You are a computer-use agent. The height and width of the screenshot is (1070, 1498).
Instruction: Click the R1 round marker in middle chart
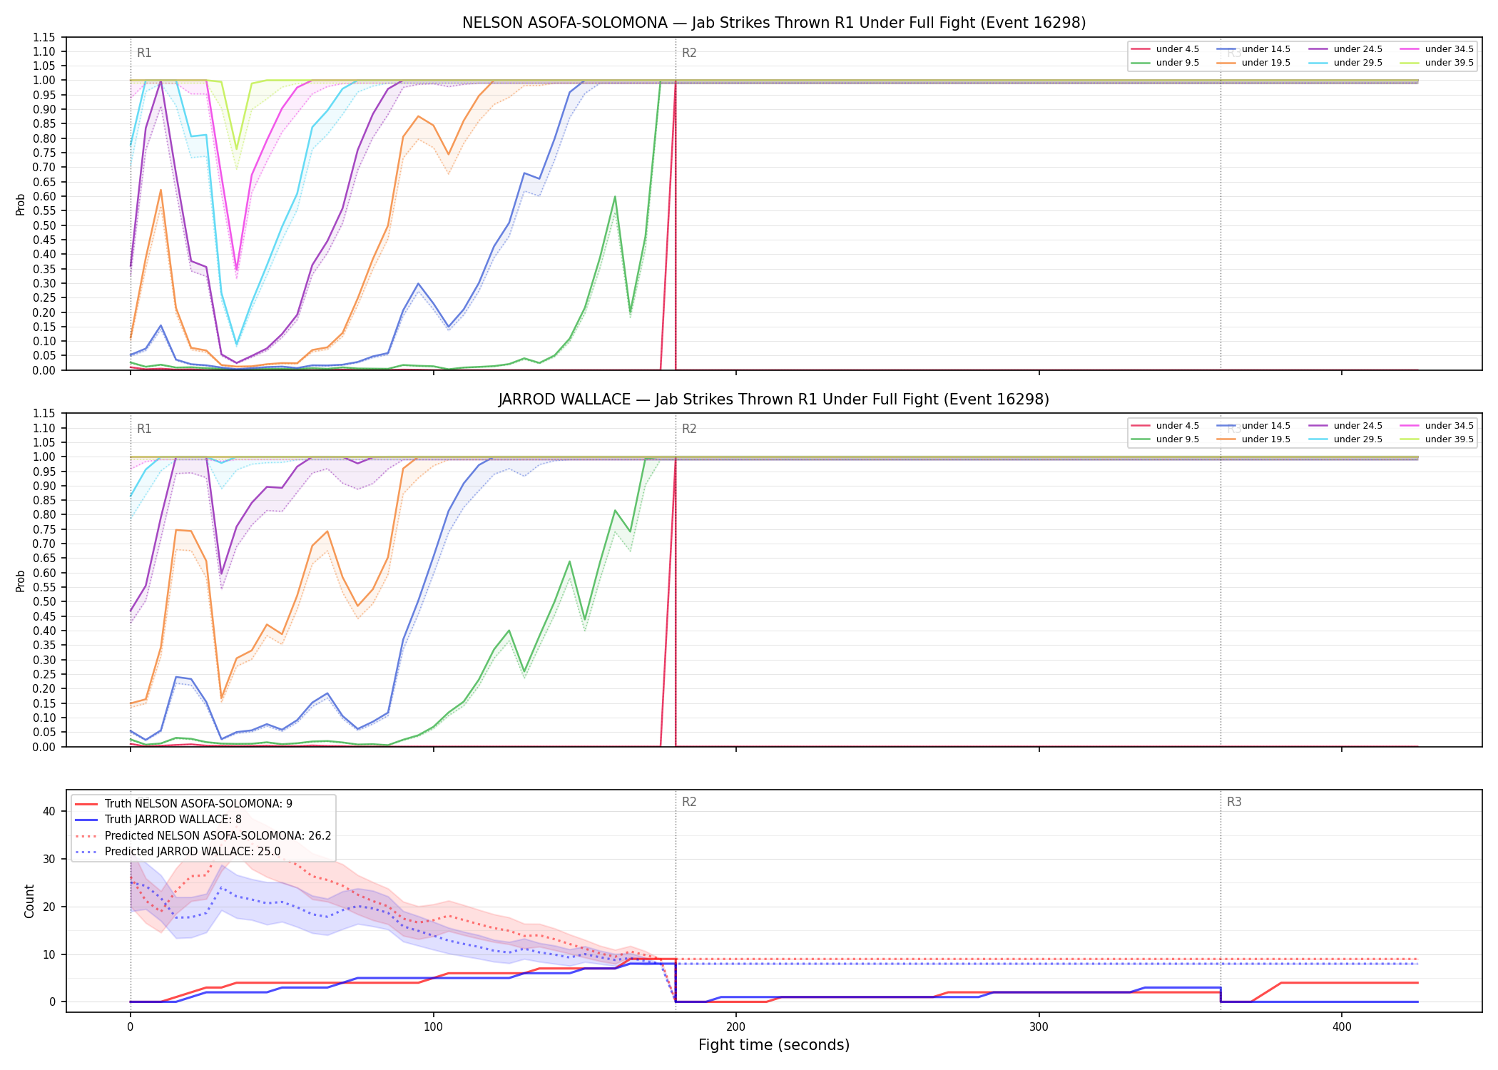click(144, 429)
